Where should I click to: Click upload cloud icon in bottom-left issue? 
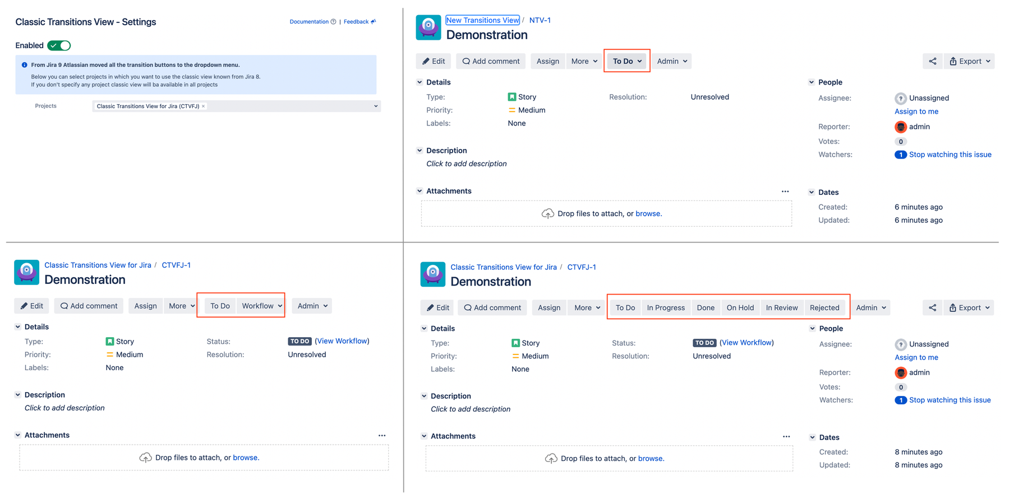pos(145,458)
